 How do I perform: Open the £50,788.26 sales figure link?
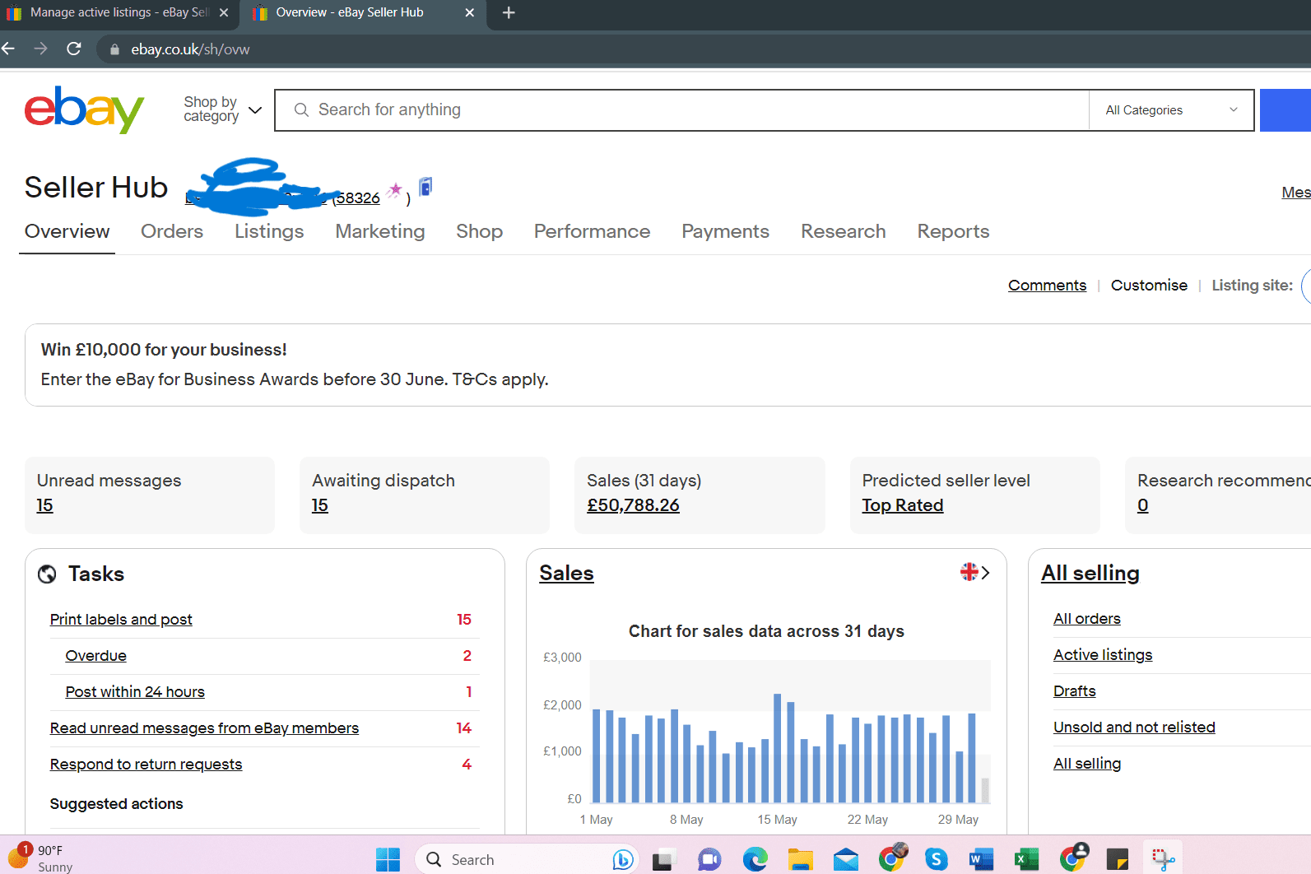(x=633, y=504)
